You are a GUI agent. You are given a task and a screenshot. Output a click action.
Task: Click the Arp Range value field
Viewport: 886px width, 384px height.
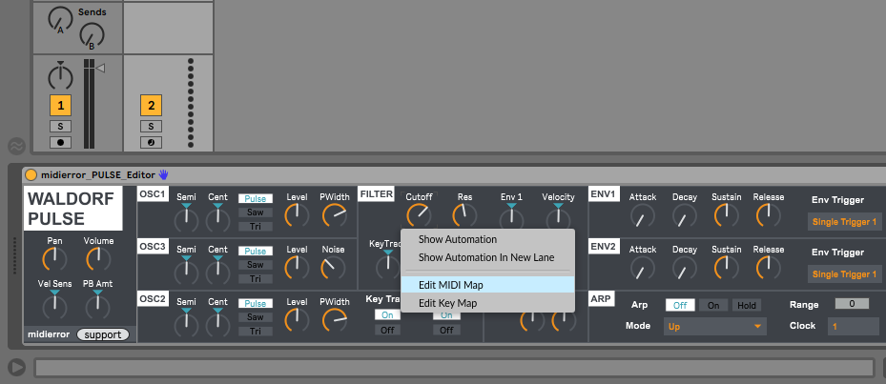[x=852, y=304]
